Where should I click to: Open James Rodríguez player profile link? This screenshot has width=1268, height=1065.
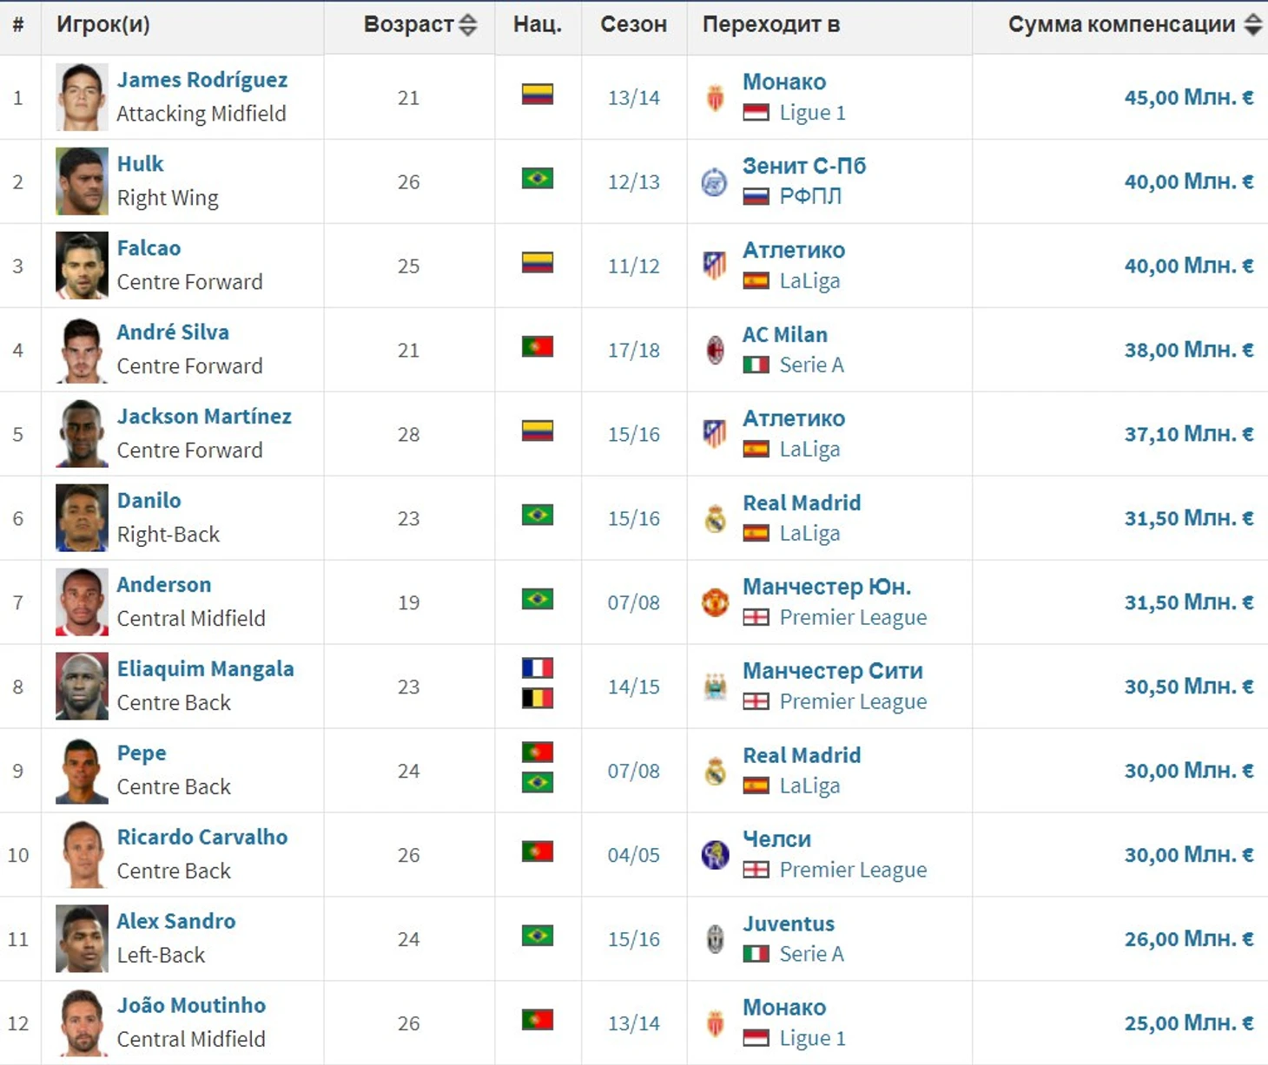point(202,80)
